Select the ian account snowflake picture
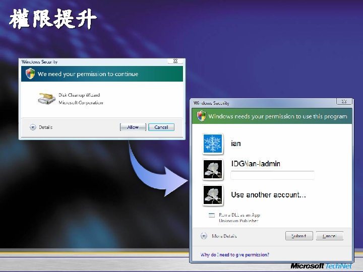 tap(213, 144)
